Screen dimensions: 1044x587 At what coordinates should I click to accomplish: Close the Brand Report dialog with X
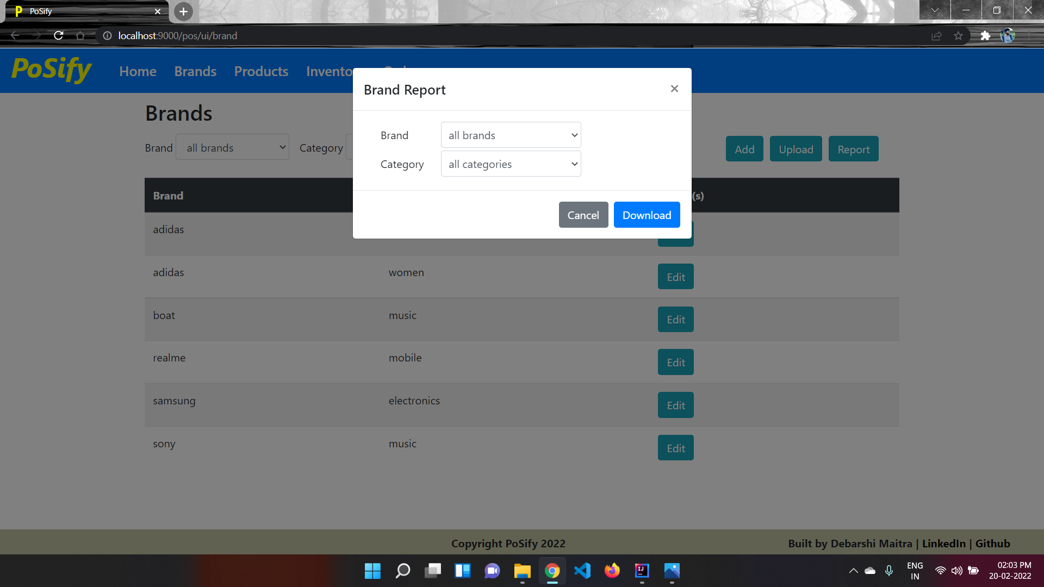click(674, 89)
